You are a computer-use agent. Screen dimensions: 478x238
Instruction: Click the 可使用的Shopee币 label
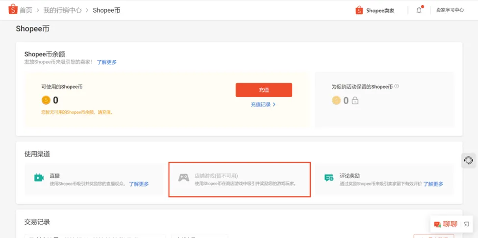[62, 87]
